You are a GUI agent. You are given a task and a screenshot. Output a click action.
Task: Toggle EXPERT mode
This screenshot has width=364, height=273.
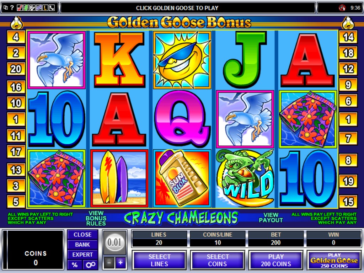[x=82, y=255]
